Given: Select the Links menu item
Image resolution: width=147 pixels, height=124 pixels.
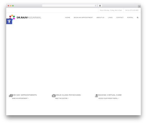Looking at the screenshot, I should (x=110, y=18).
